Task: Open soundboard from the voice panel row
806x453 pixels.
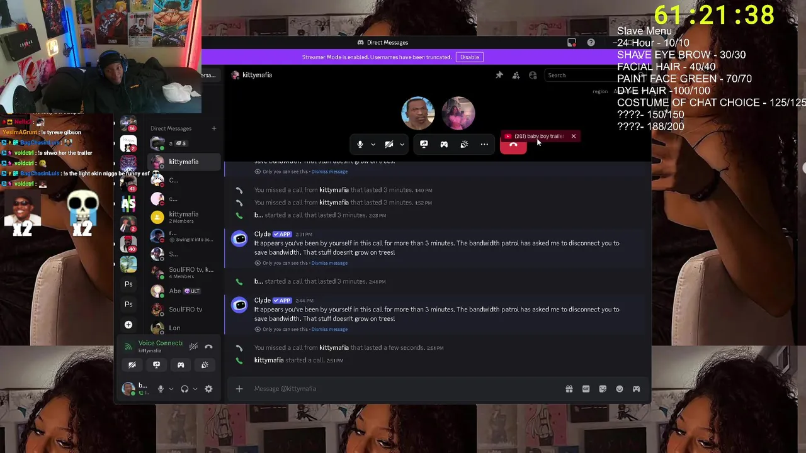Action: 205,365
